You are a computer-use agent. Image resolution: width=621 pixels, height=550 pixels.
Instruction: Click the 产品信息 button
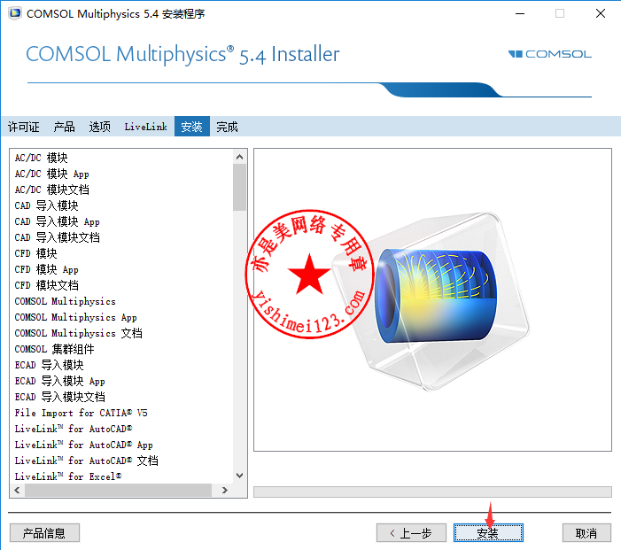coord(44,533)
